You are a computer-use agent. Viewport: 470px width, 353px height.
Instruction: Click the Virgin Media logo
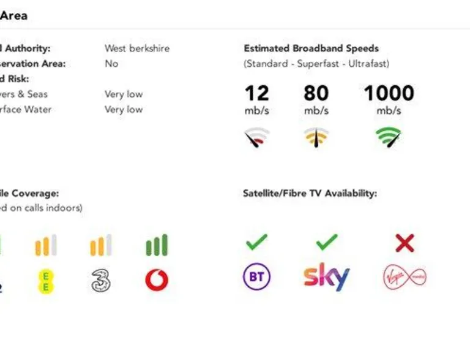405,278
